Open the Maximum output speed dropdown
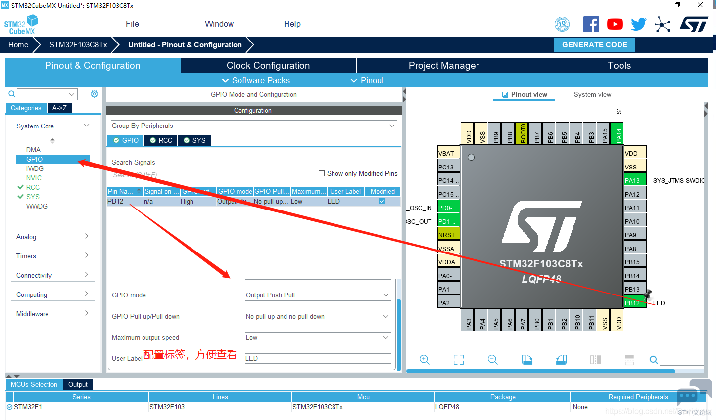The image size is (716, 420). (x=318, y=337)
